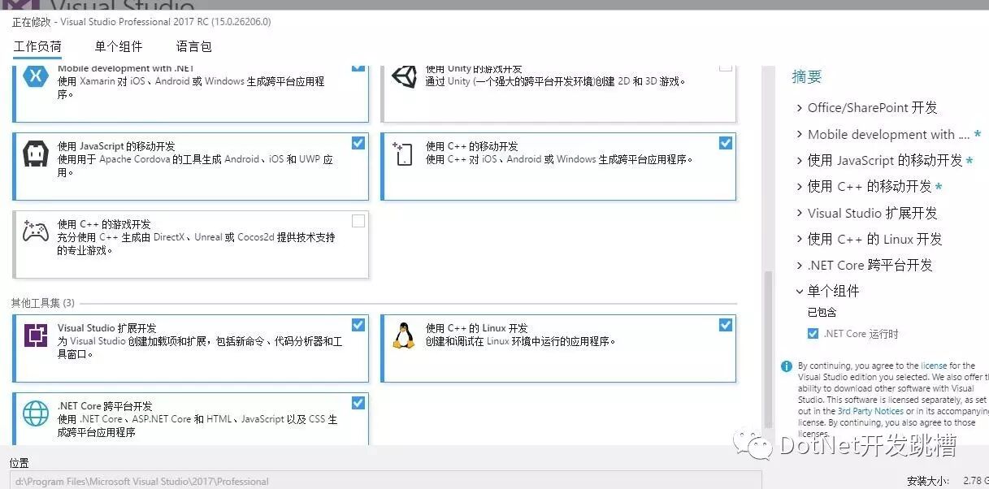989x489 pixels.
Task: Click the 已包含 label in summary
Action: pos(822,313)
